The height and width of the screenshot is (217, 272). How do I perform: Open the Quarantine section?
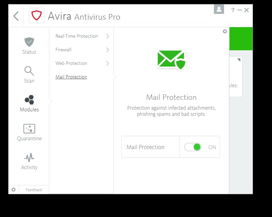pos(29,132)
